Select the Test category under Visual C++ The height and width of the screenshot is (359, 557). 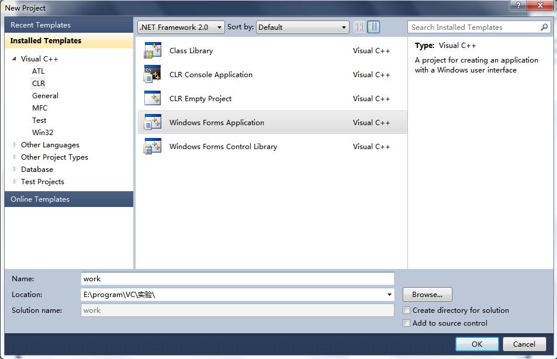(39, 120)
